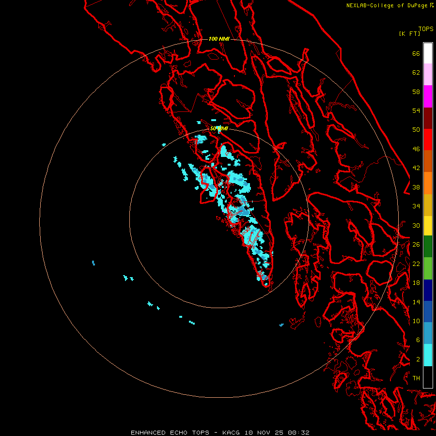Click the '100 NMI' range ring label
This screenshot has width=436, height=436.
219,39
